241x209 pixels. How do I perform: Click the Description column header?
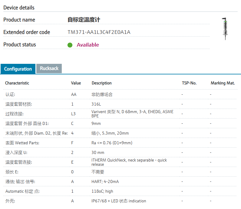[101, 83]
